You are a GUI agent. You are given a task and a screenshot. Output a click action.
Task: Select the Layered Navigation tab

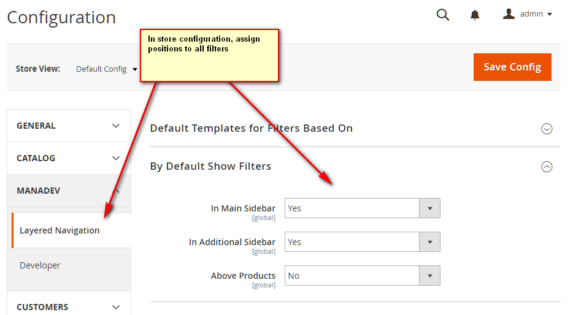pos(60,230)
